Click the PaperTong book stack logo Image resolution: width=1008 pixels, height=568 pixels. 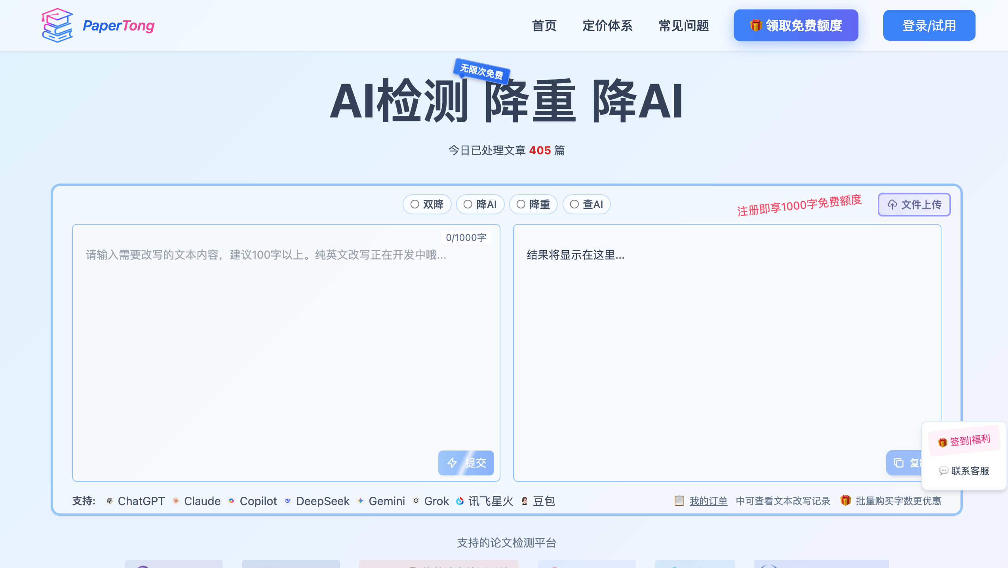coord(57,25)
